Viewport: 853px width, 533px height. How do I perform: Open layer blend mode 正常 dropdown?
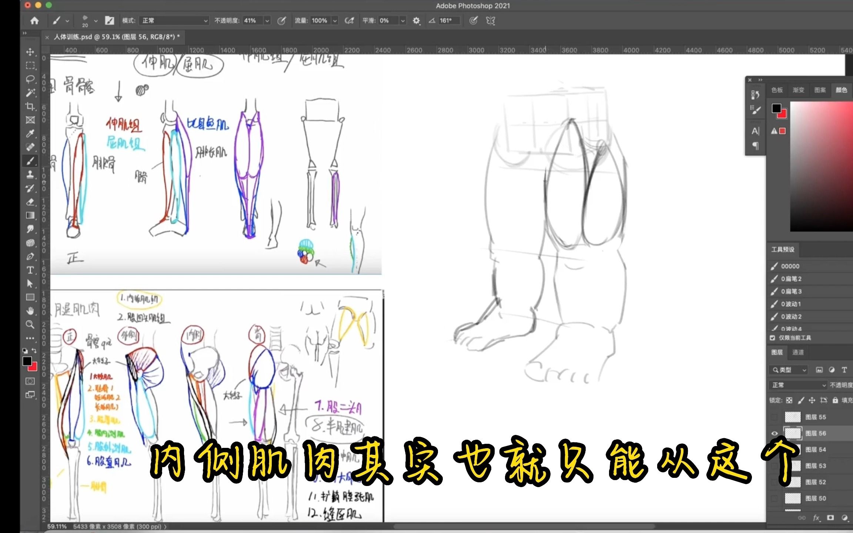[x=798, y=385]
